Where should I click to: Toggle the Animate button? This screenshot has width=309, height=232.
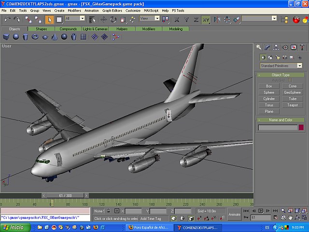(234, 214)
